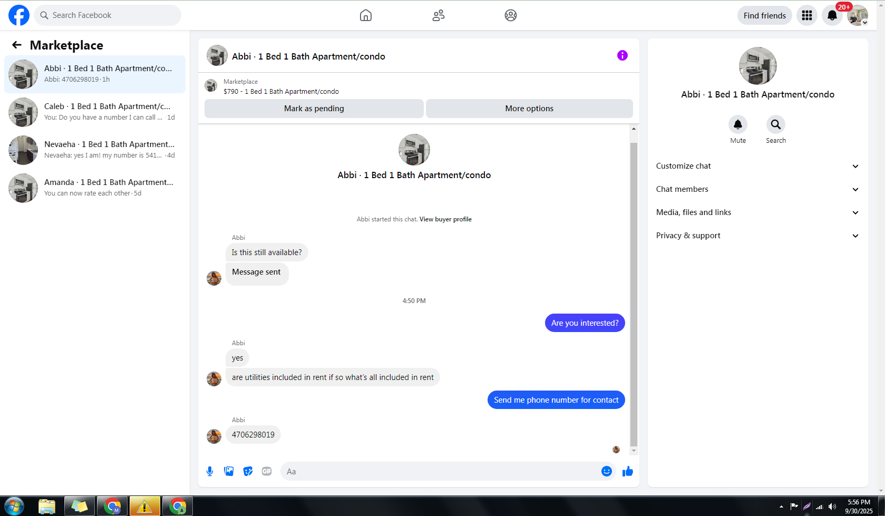Show hidden system tray icons
This screenshot has width=885, height=516.
[x=781, y=507]
